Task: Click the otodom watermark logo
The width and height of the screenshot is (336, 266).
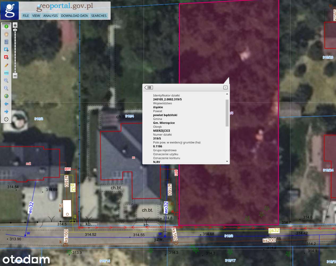Action: coord(26,259)
